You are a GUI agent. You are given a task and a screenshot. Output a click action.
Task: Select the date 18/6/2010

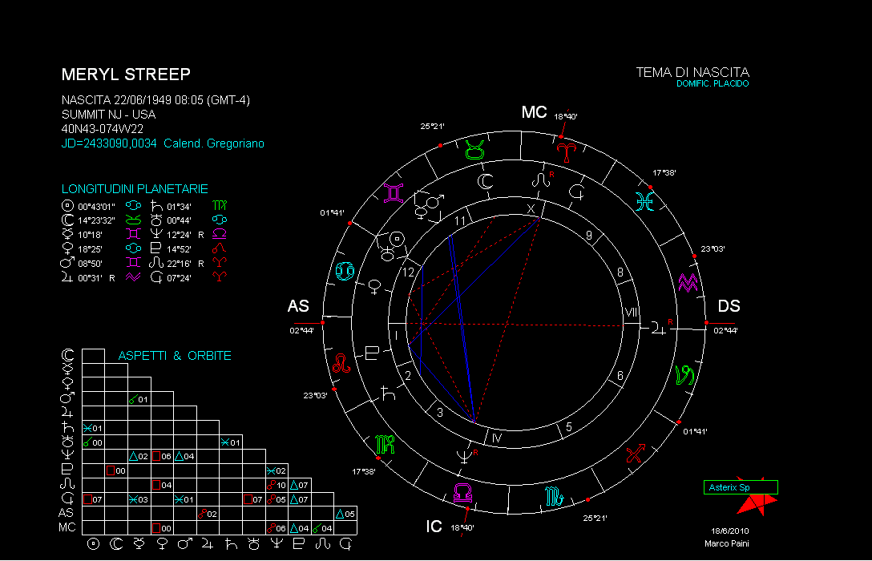pyautogui.click(x=729, y=531)
